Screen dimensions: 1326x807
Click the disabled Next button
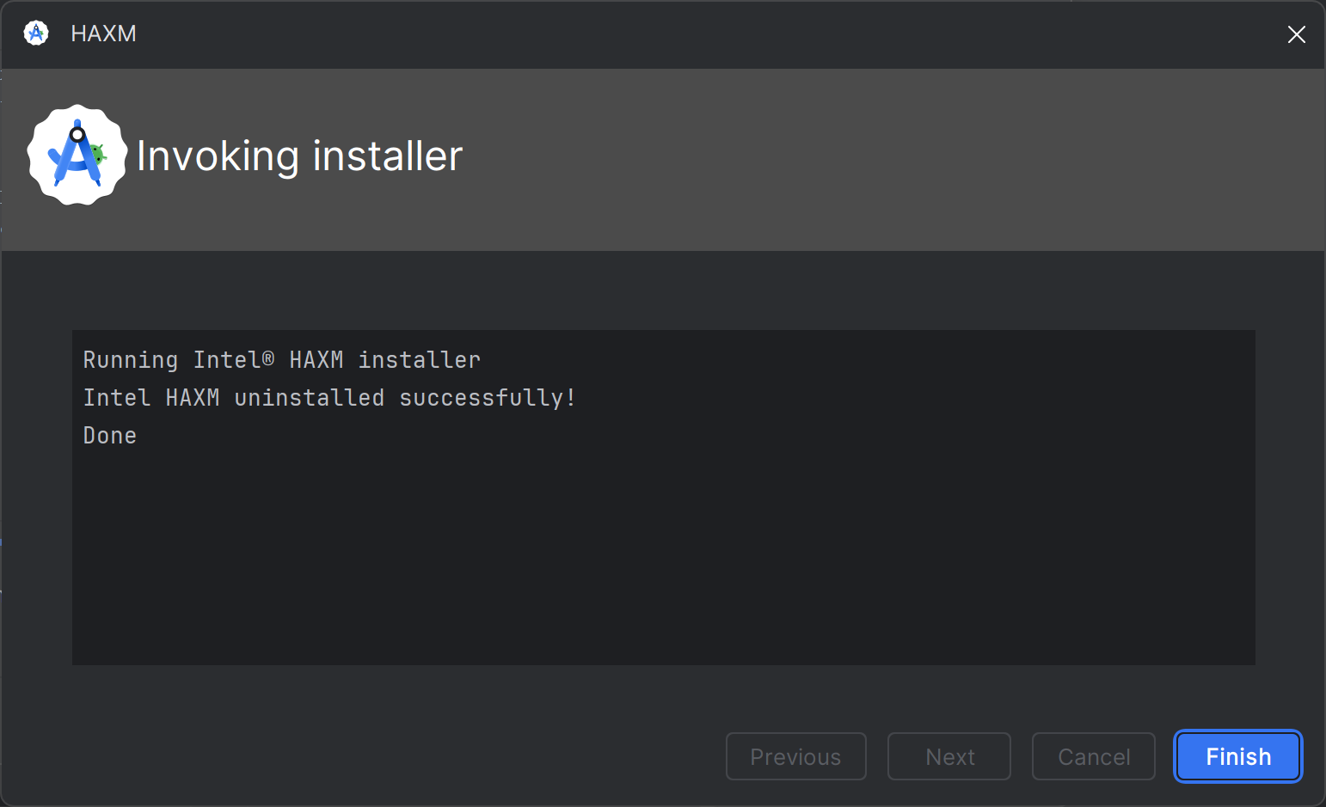click(948, 756)
